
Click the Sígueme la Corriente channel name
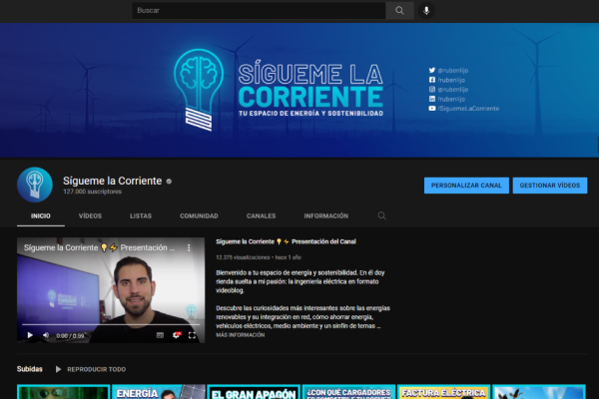pos(112,181)
